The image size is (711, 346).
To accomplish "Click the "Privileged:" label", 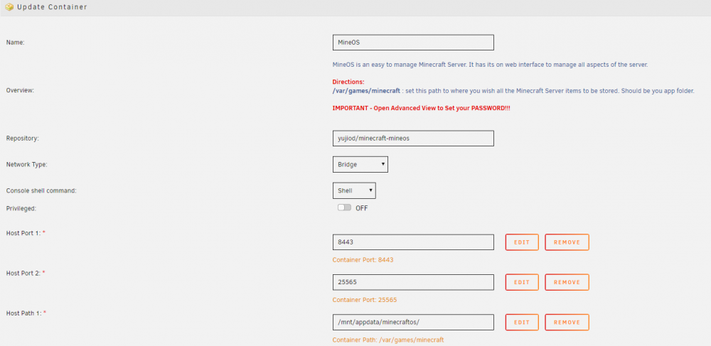I will coord(20,208).
